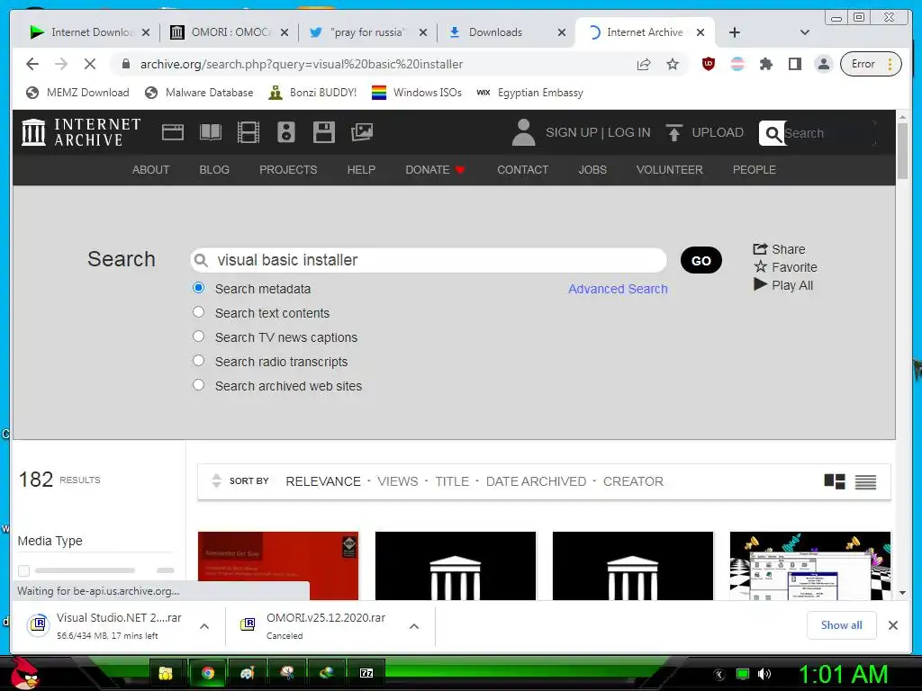Viewport: 922px width, 691px height.
Task: Open the Chrome profile avatar icon
Action: 824,64
